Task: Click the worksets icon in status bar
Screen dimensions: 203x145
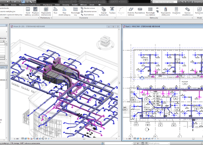Action: tap(103, 143)
